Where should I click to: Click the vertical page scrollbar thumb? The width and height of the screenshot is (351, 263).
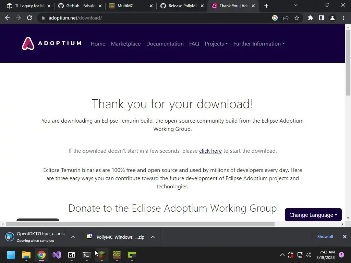point(348,63)
